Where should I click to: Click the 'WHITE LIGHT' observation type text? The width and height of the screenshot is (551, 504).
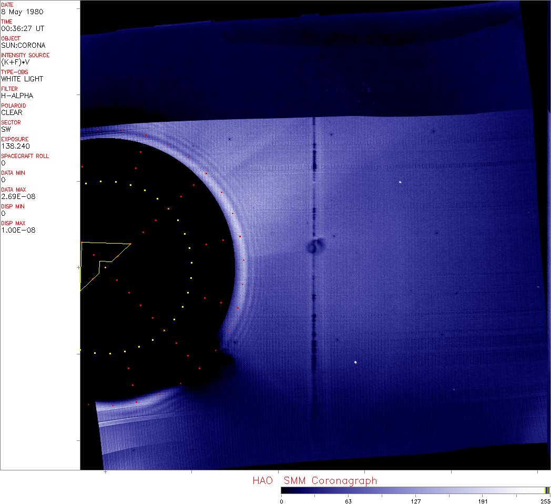(22, 79)
